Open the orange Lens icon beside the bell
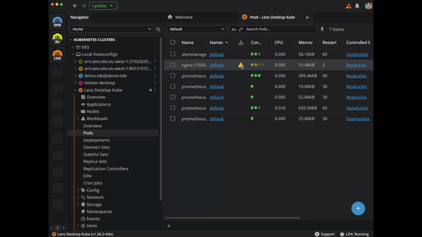The height and width of the screenshot is (237, 422). click(349, 5)
